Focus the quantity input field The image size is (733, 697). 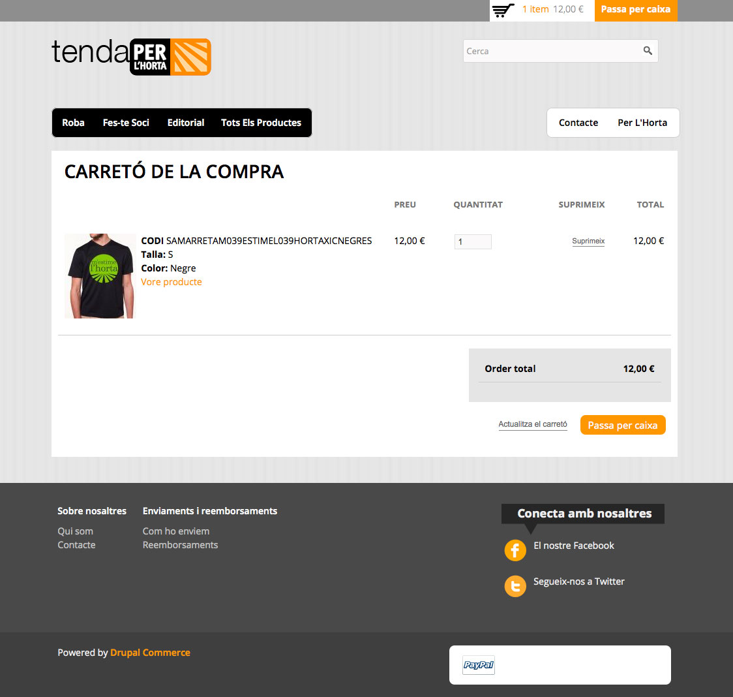[473, 241]
